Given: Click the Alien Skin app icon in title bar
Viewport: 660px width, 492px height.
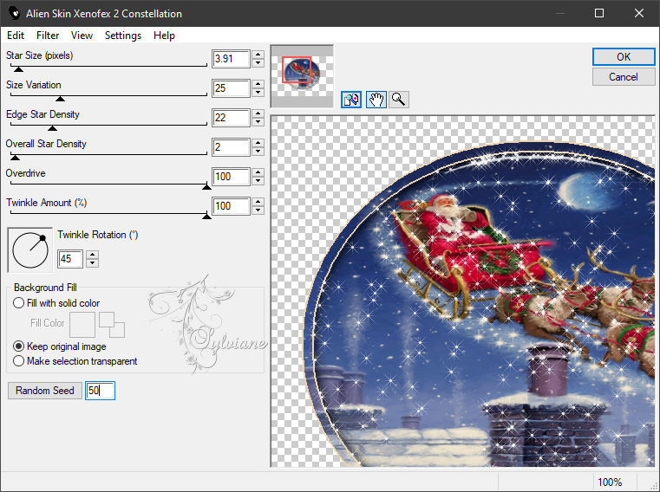Looking at the screenshot, I should [x=15, y=13].
